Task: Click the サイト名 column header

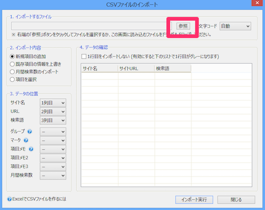Action: click(x=100, y=68)
